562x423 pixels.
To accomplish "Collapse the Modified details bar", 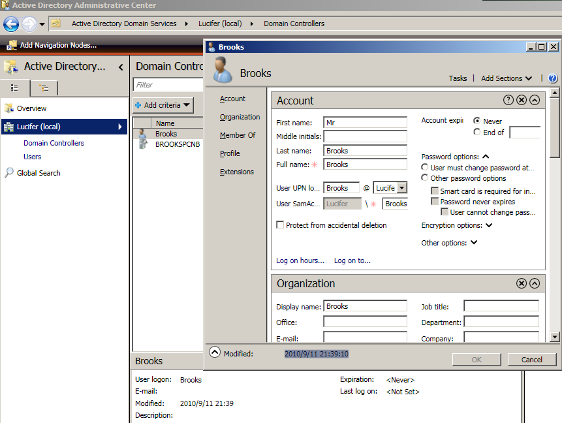I will click(x=214, y=352).
